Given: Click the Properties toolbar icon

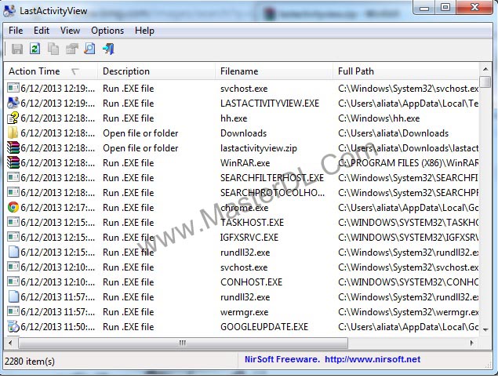Looking at the screenshot, I should coord(72,49).
